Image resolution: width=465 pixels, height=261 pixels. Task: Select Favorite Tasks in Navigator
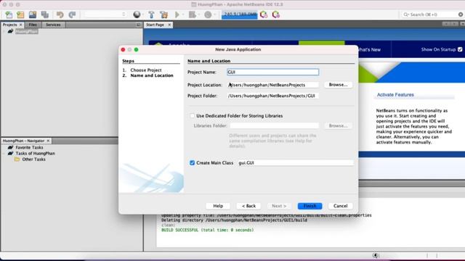29,147
